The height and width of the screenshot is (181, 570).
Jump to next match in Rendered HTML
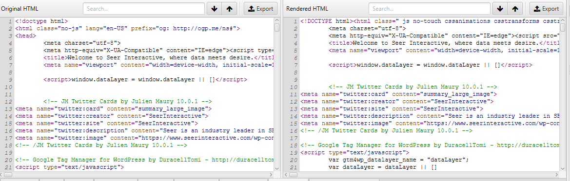point(500,9)
